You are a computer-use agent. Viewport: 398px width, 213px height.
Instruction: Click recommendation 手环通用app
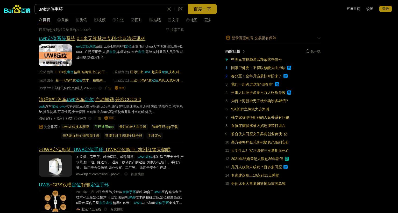pyautogui.click(x=104, y=127)
